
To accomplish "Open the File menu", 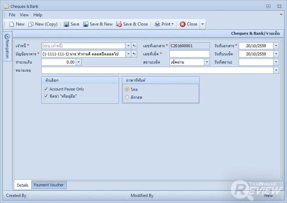I will [12, 15].
